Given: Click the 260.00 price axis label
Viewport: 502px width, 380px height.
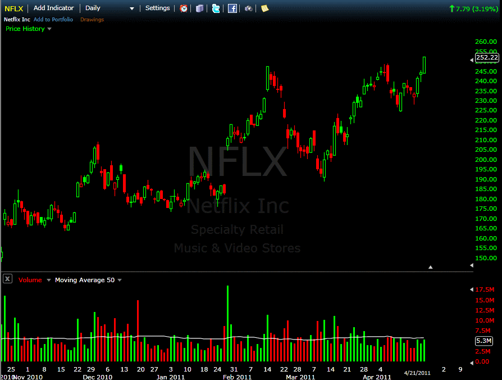Looking at the screenshot, I should coord(486,42).
